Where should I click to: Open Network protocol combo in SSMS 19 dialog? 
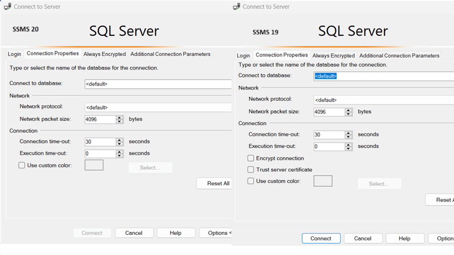[x=383, y=100]
